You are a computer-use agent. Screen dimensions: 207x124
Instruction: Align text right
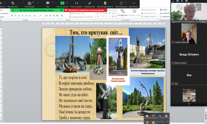[54, 16]
